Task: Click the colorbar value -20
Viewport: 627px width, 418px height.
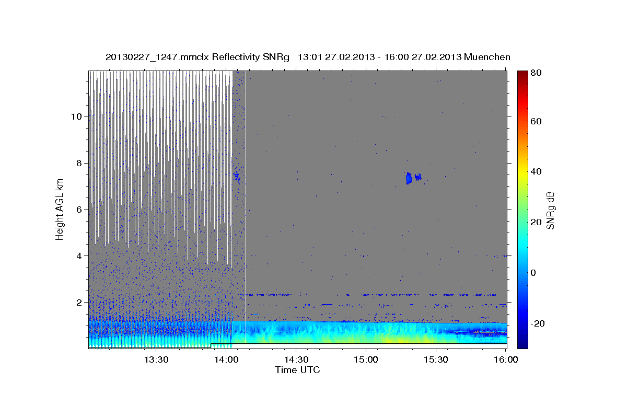Action: click(538, 323)
